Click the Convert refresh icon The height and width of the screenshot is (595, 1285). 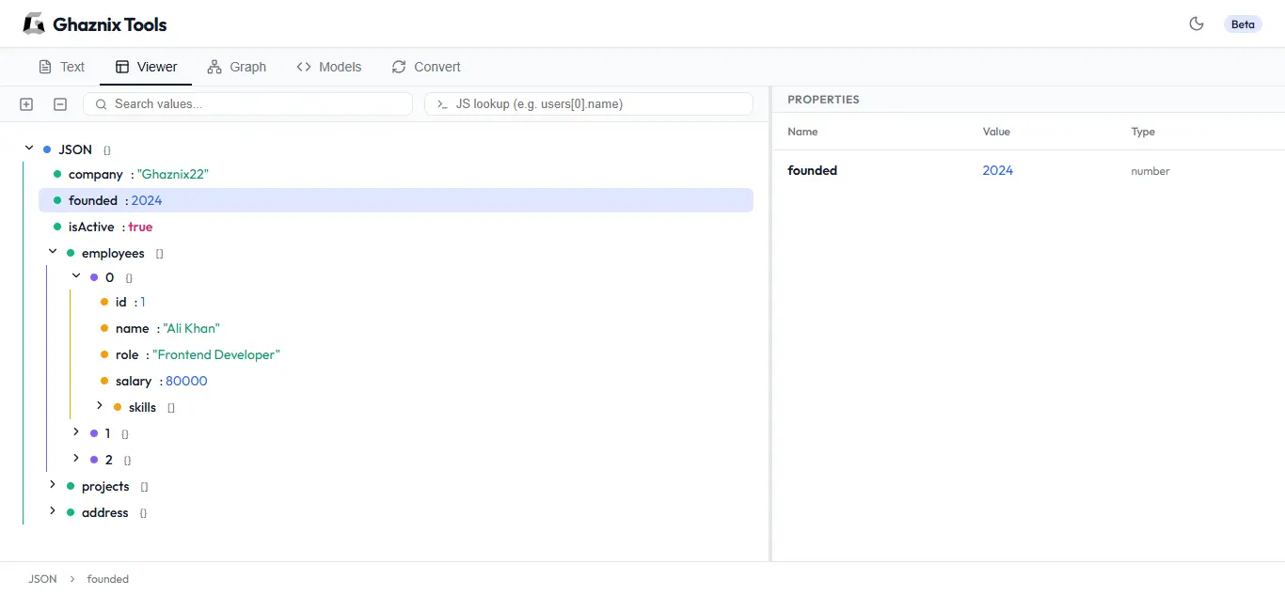398,67
